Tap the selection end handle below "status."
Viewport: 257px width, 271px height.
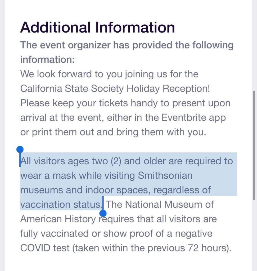point(103,213)
